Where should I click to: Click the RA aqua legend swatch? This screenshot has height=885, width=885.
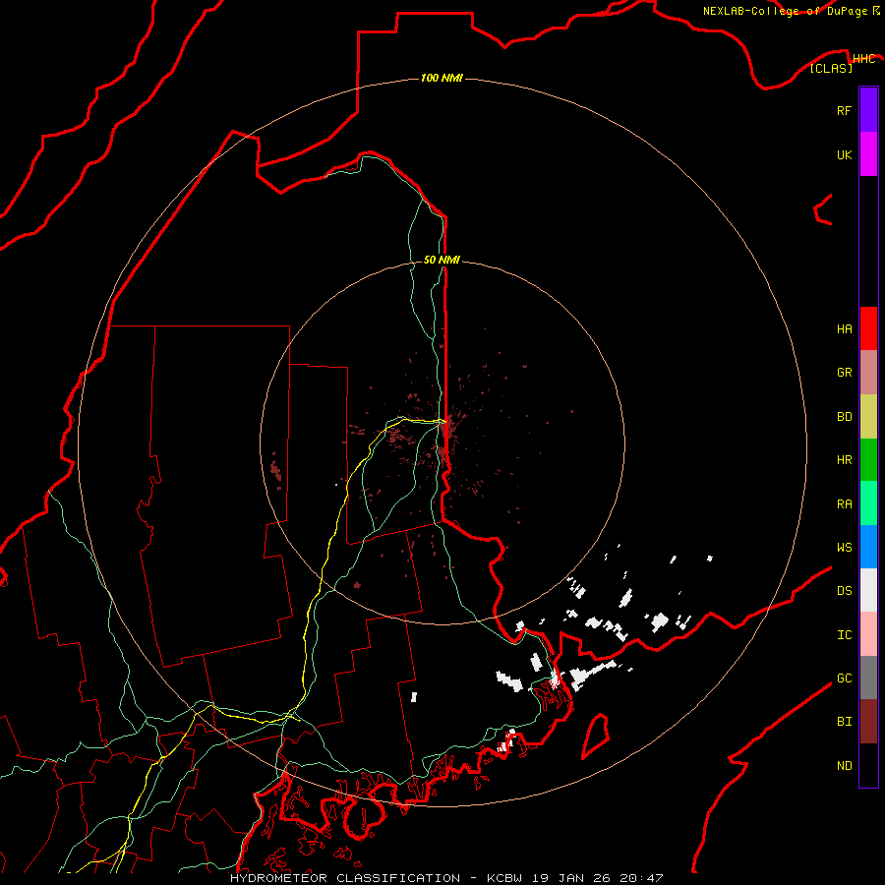[x=868, y=503]
